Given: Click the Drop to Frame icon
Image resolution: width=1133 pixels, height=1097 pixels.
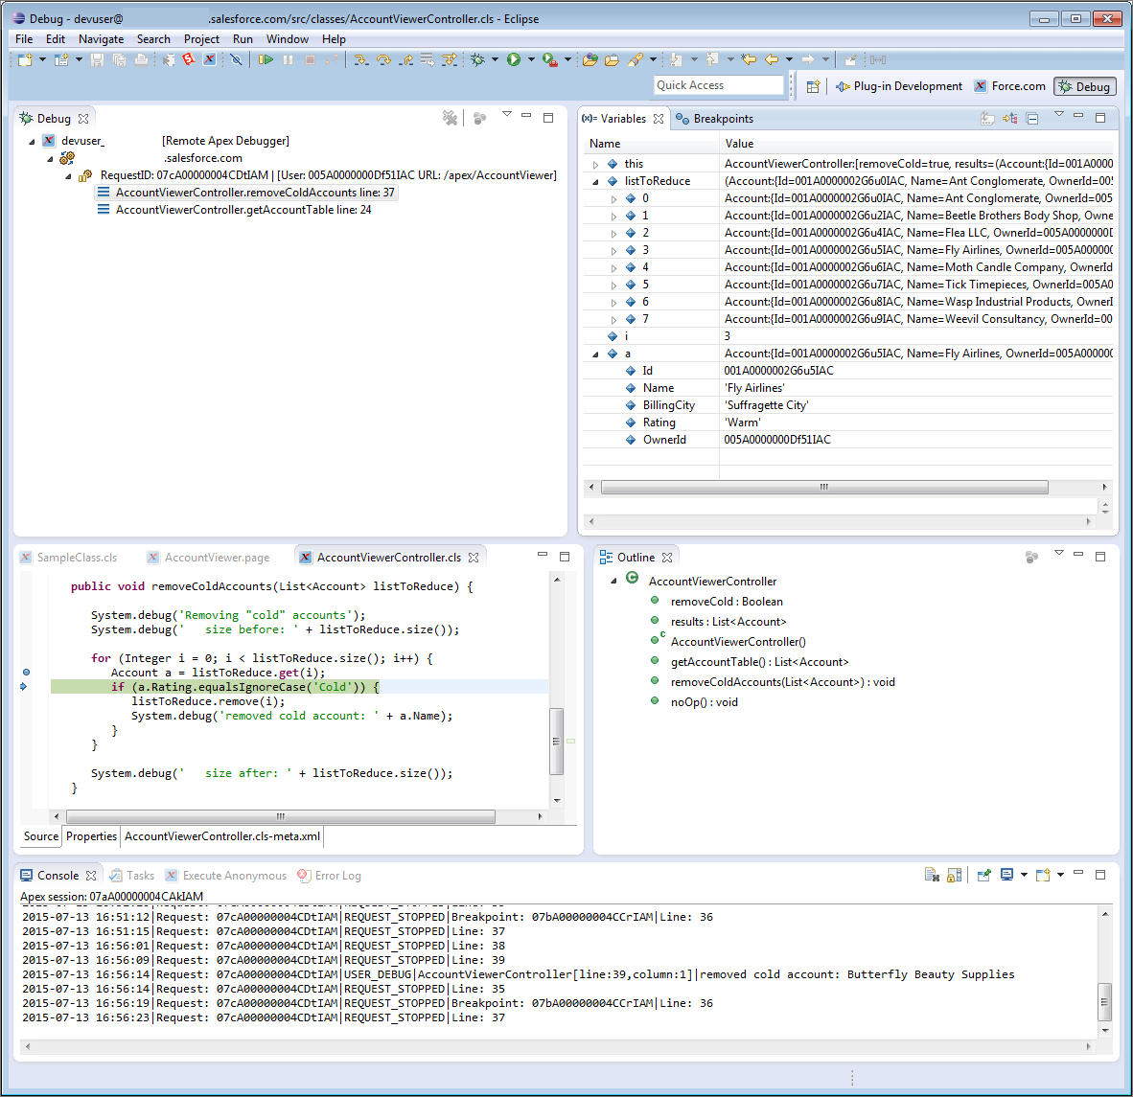Looking at the screenshot, I should tap(428, 60).
